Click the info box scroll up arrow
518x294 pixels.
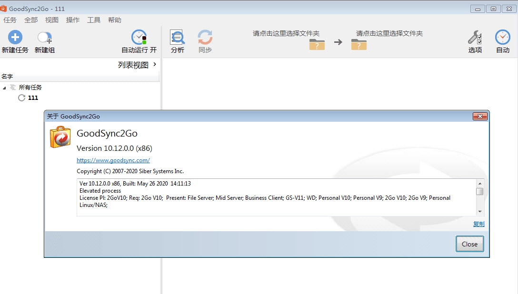480,184
